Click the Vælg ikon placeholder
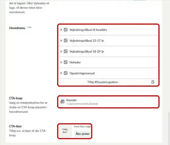Viewport: 170px width, 145px height. [x=65, y=131]
